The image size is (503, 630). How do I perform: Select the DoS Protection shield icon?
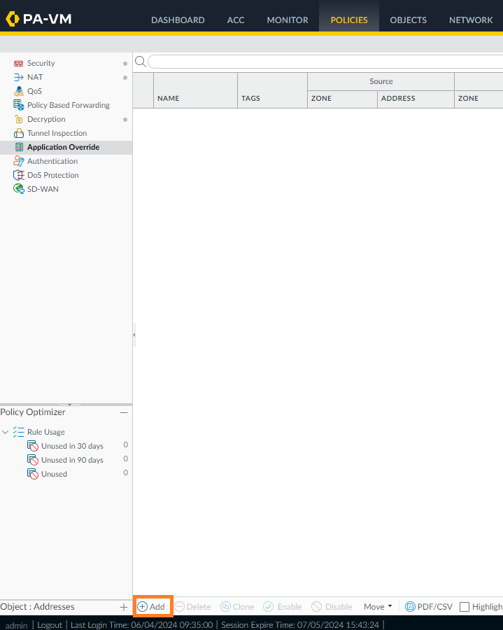coord(19,175)
